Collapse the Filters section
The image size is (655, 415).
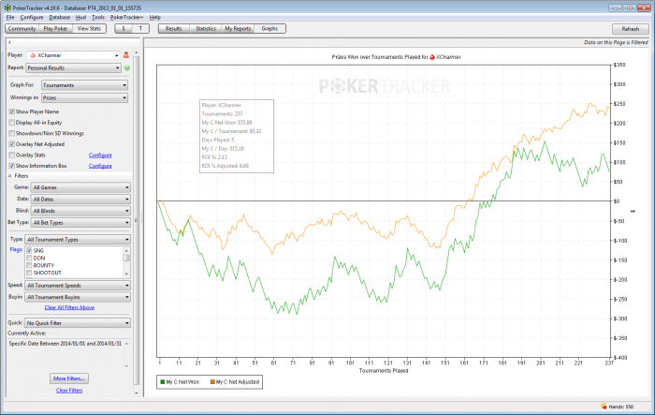click(x=9, y=176)
